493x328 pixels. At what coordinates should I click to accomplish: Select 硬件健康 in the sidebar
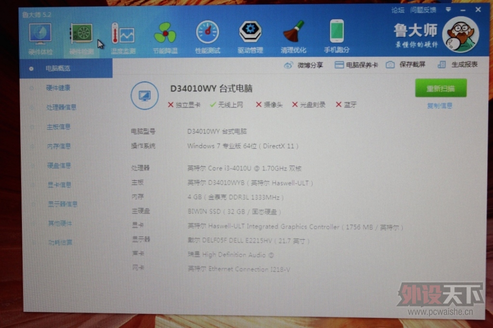tap(58, 88)
